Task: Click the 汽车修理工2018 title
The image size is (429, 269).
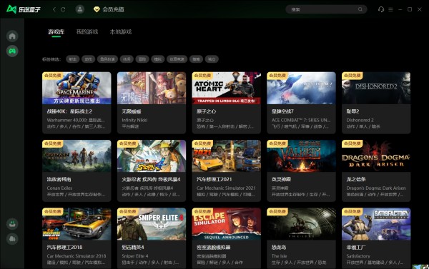Action: click(64, 248)
